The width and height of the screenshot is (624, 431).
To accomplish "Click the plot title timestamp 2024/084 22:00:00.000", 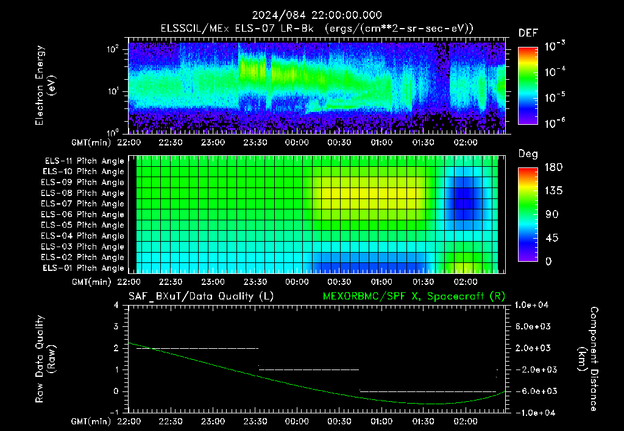I will 317,15.
